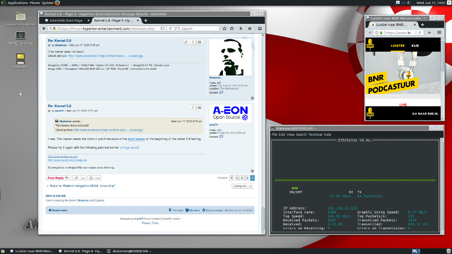Image resolution: width=452 pixels, height=254 pixels.
Task: Jump to top from xeno74's post arrow icon
Action: pyautogui.click(x=252, y=171)
